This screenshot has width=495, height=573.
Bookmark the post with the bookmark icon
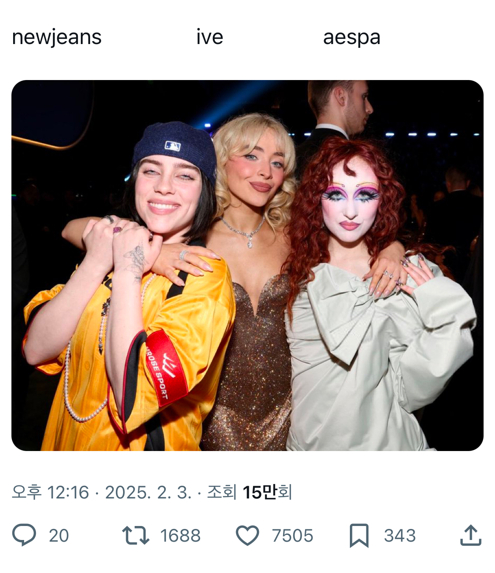(359, 535)
